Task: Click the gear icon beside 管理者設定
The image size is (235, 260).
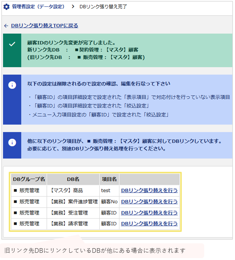Action: pos(6,7)
